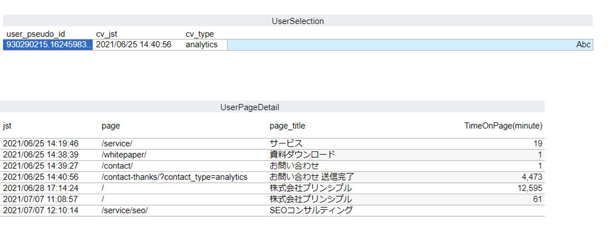Select the user ID 930290215.16245983 cell
This screenshot has height=230, width=614.
tap(48, 45)
